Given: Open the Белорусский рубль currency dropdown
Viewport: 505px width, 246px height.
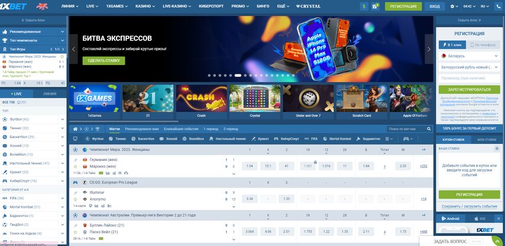Looking at the screenshot, I should 470,67.
